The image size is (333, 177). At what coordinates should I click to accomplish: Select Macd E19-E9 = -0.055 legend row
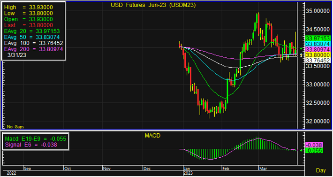coord(36,139)
